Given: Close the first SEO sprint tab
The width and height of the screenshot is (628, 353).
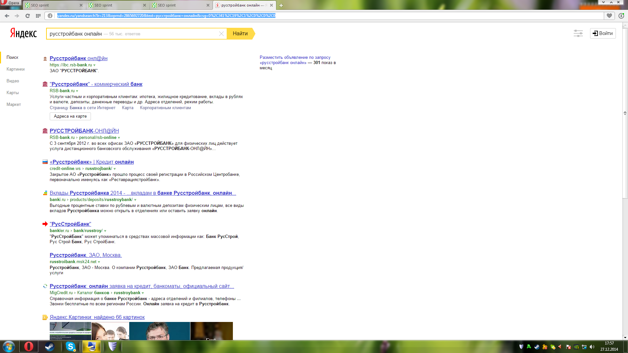Looking at the screenshot, I should pyautogui.click(x=81, y=5).
